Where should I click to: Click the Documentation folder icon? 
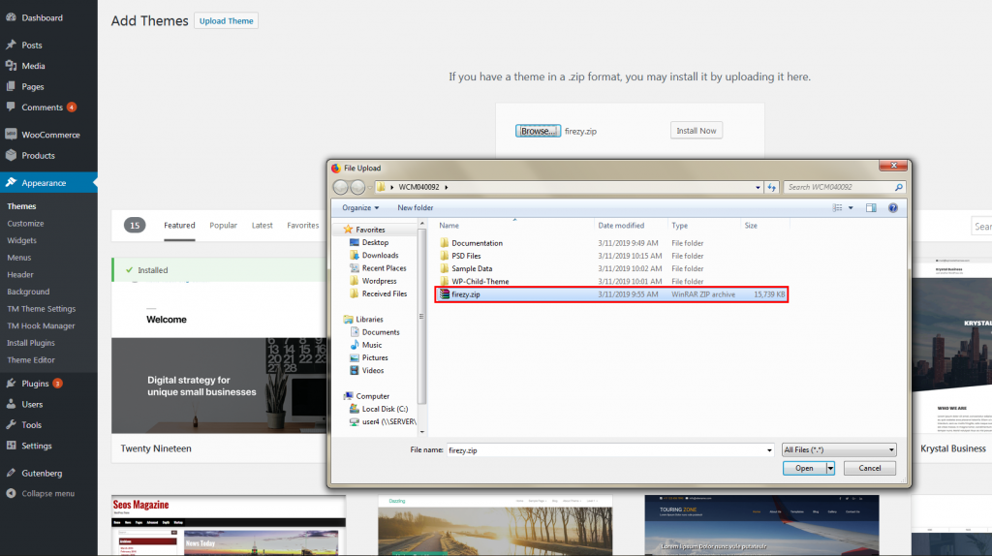(444, 243)
